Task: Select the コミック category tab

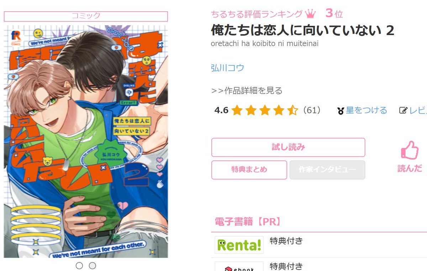Action: 86,16
